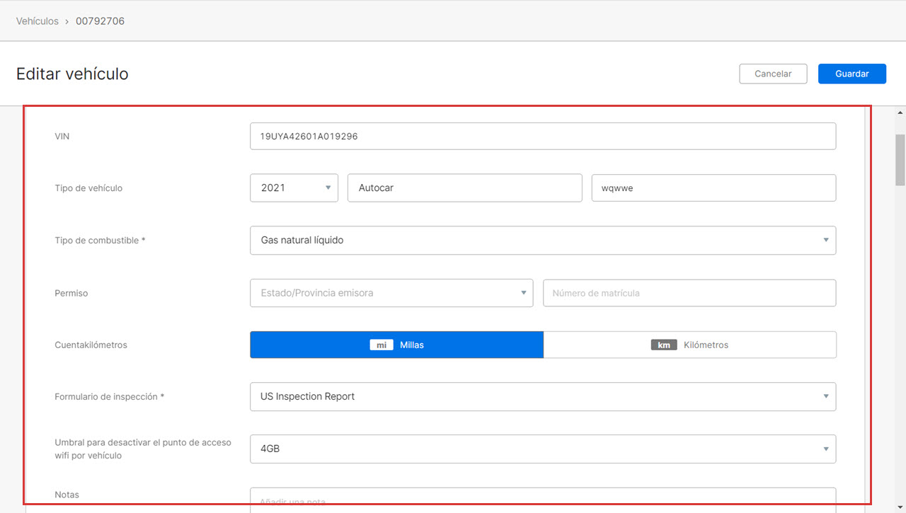This screenshot has width=906, height=513.
Task: Click the Editar vehículo heading
Action: [72, 74]
